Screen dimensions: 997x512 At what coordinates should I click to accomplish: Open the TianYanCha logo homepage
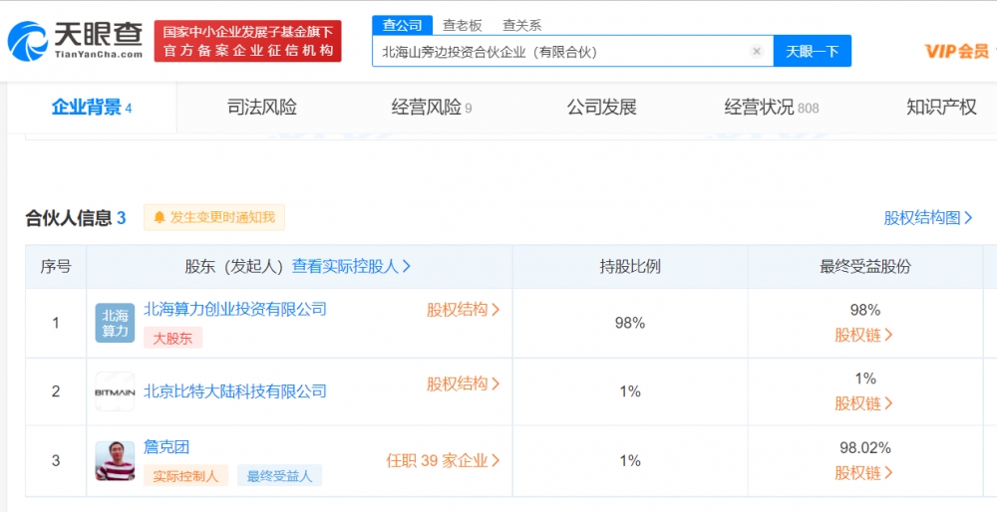(x=75, y=41)
